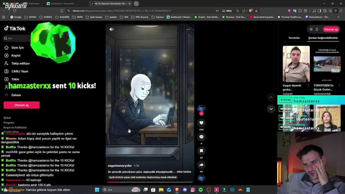Close the TikTok browser tab
Image resolution: width=345 pixels, height=194 pixels.
pos(130,4)
